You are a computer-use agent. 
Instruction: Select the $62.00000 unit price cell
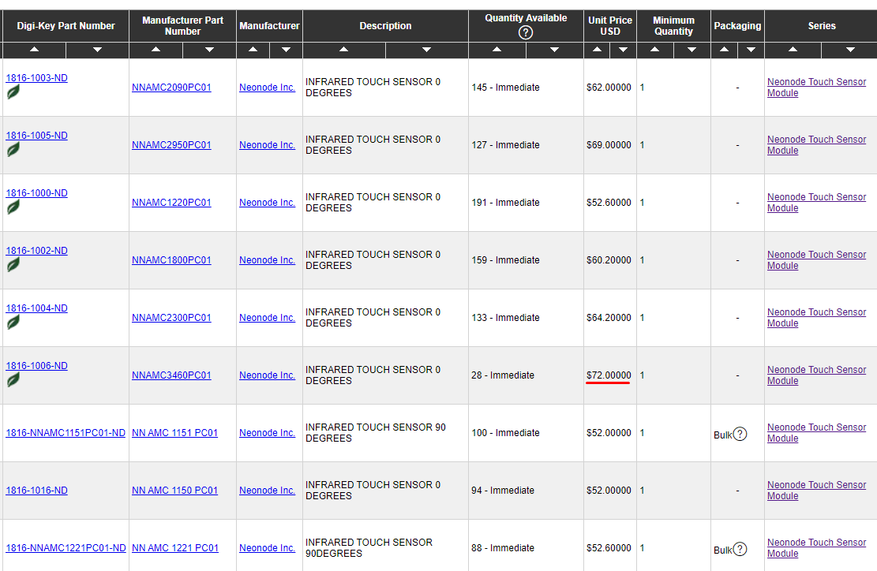(609, 88)
